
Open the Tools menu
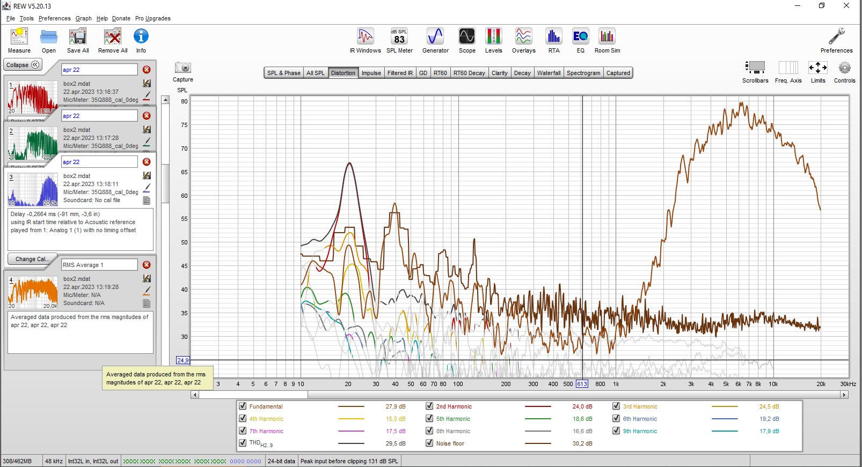coord(26,18)
